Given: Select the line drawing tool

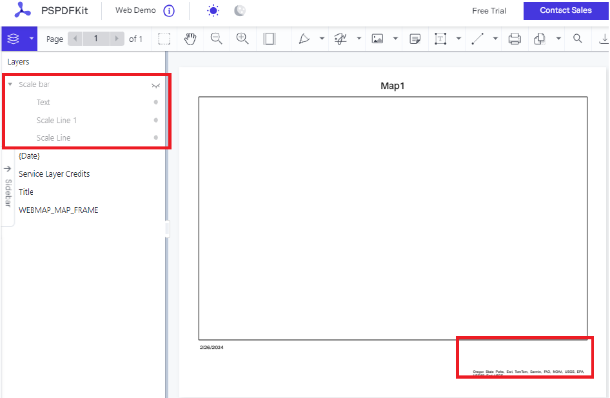Looking at the screenshot, I should tap(477, 39).
